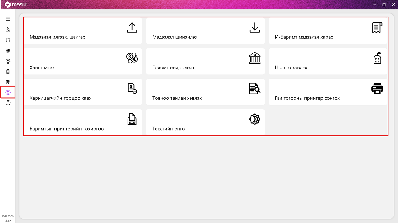The image size is (398, 223).
Task: Open the clipboard list sidebar icon
Action: (8, 72)
